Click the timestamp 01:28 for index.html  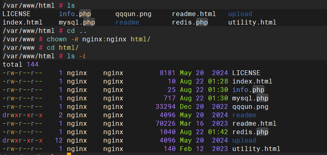click(218, 81)
